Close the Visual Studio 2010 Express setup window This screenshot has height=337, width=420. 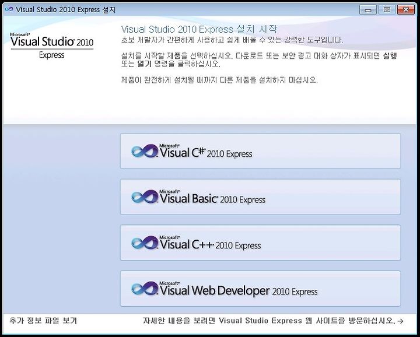[406, 10]
